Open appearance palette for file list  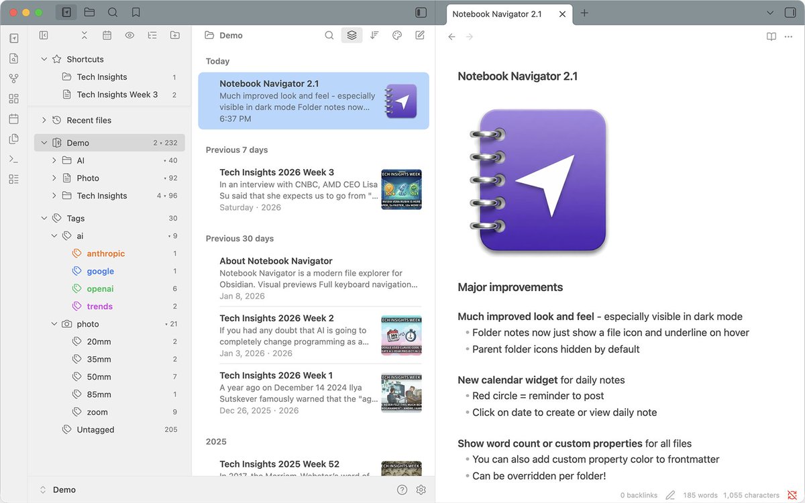[x=397, y=36]
